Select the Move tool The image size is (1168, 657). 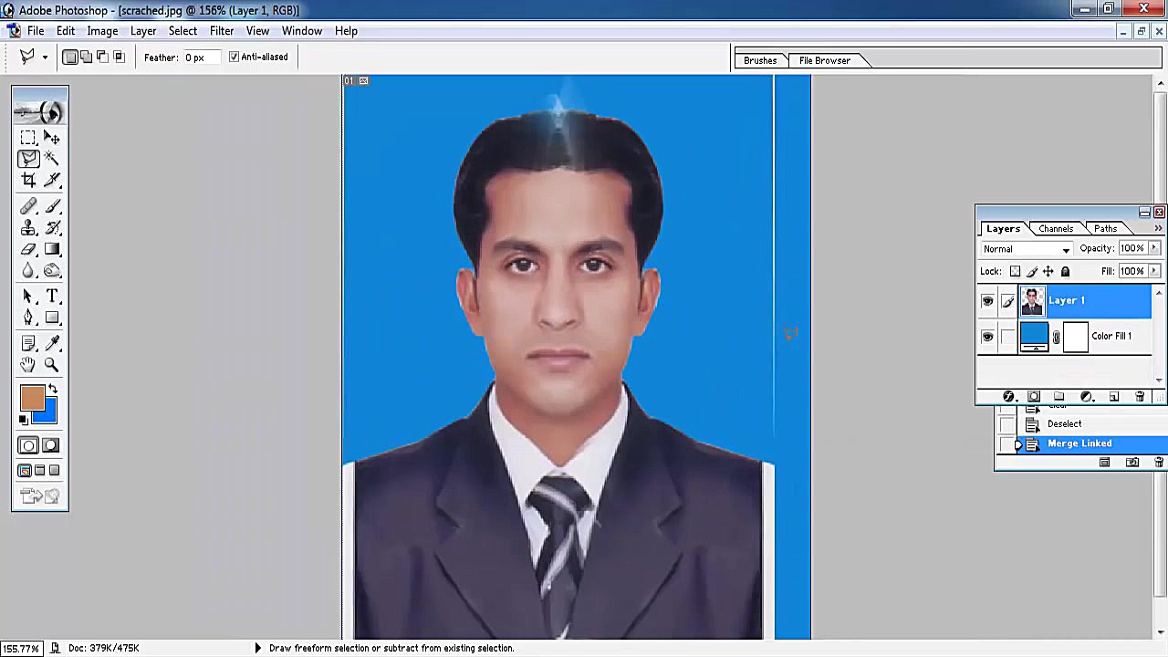click(52, 138)
